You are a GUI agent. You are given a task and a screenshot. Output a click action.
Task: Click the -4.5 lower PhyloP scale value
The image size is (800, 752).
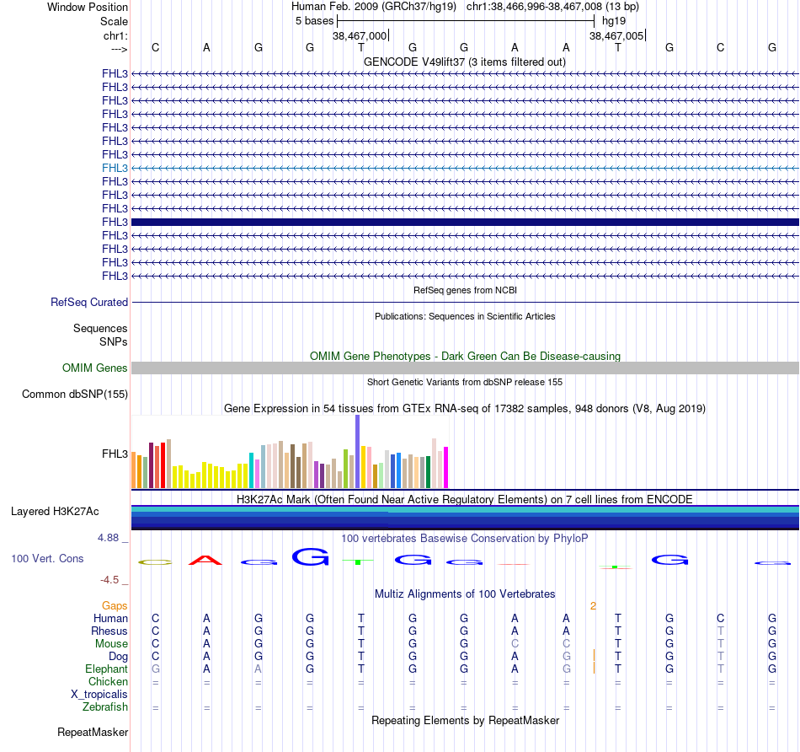(x=109, y=580)
